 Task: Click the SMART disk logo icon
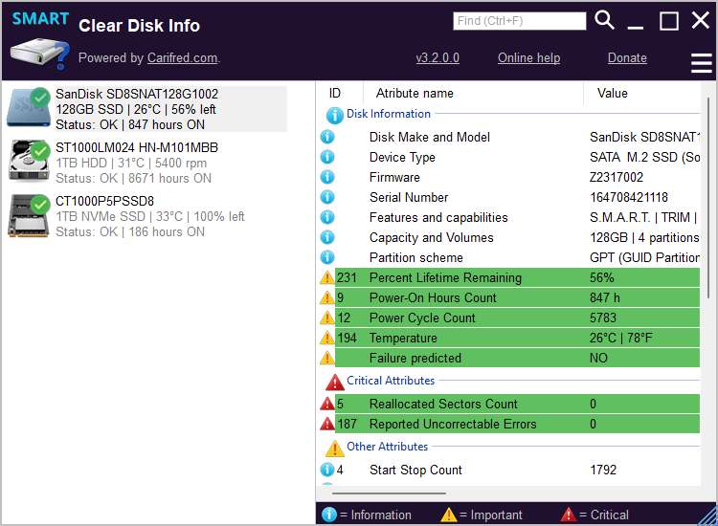[40, 40]
